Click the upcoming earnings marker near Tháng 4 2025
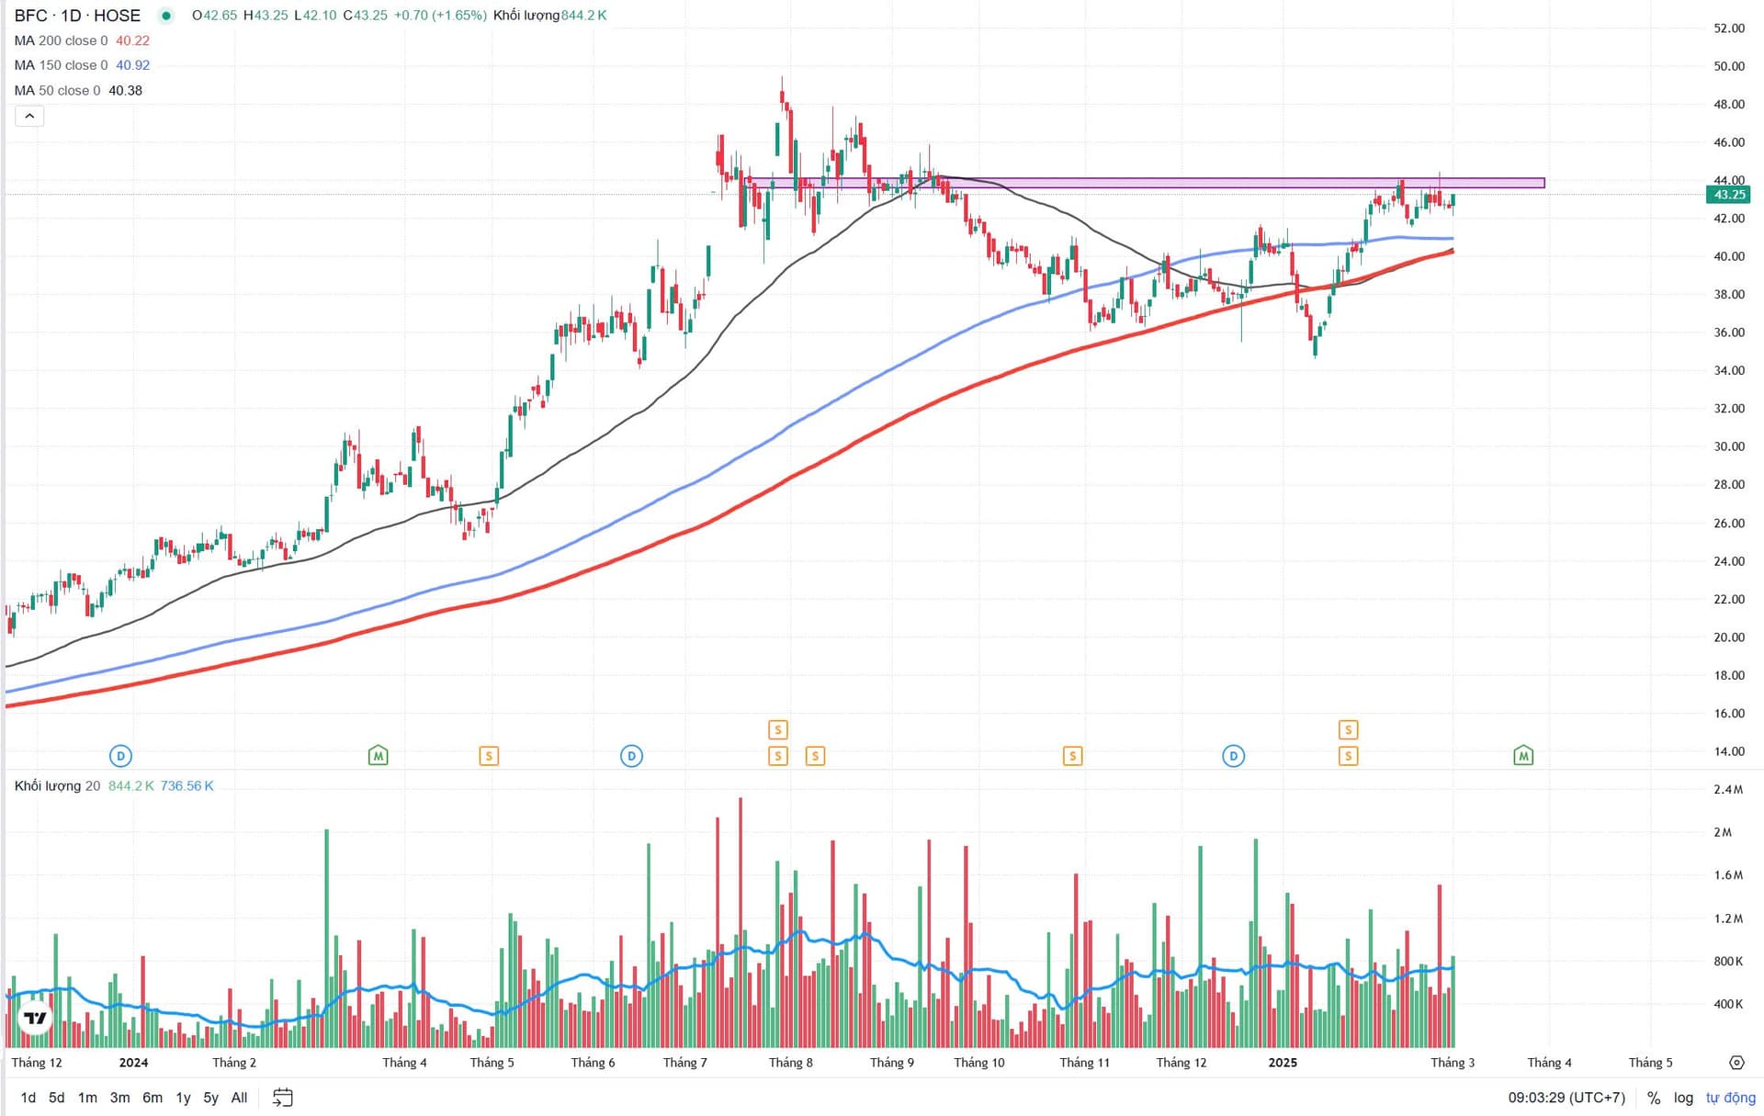Viewport: 1764px width, 1116px height. [1523, 756]
